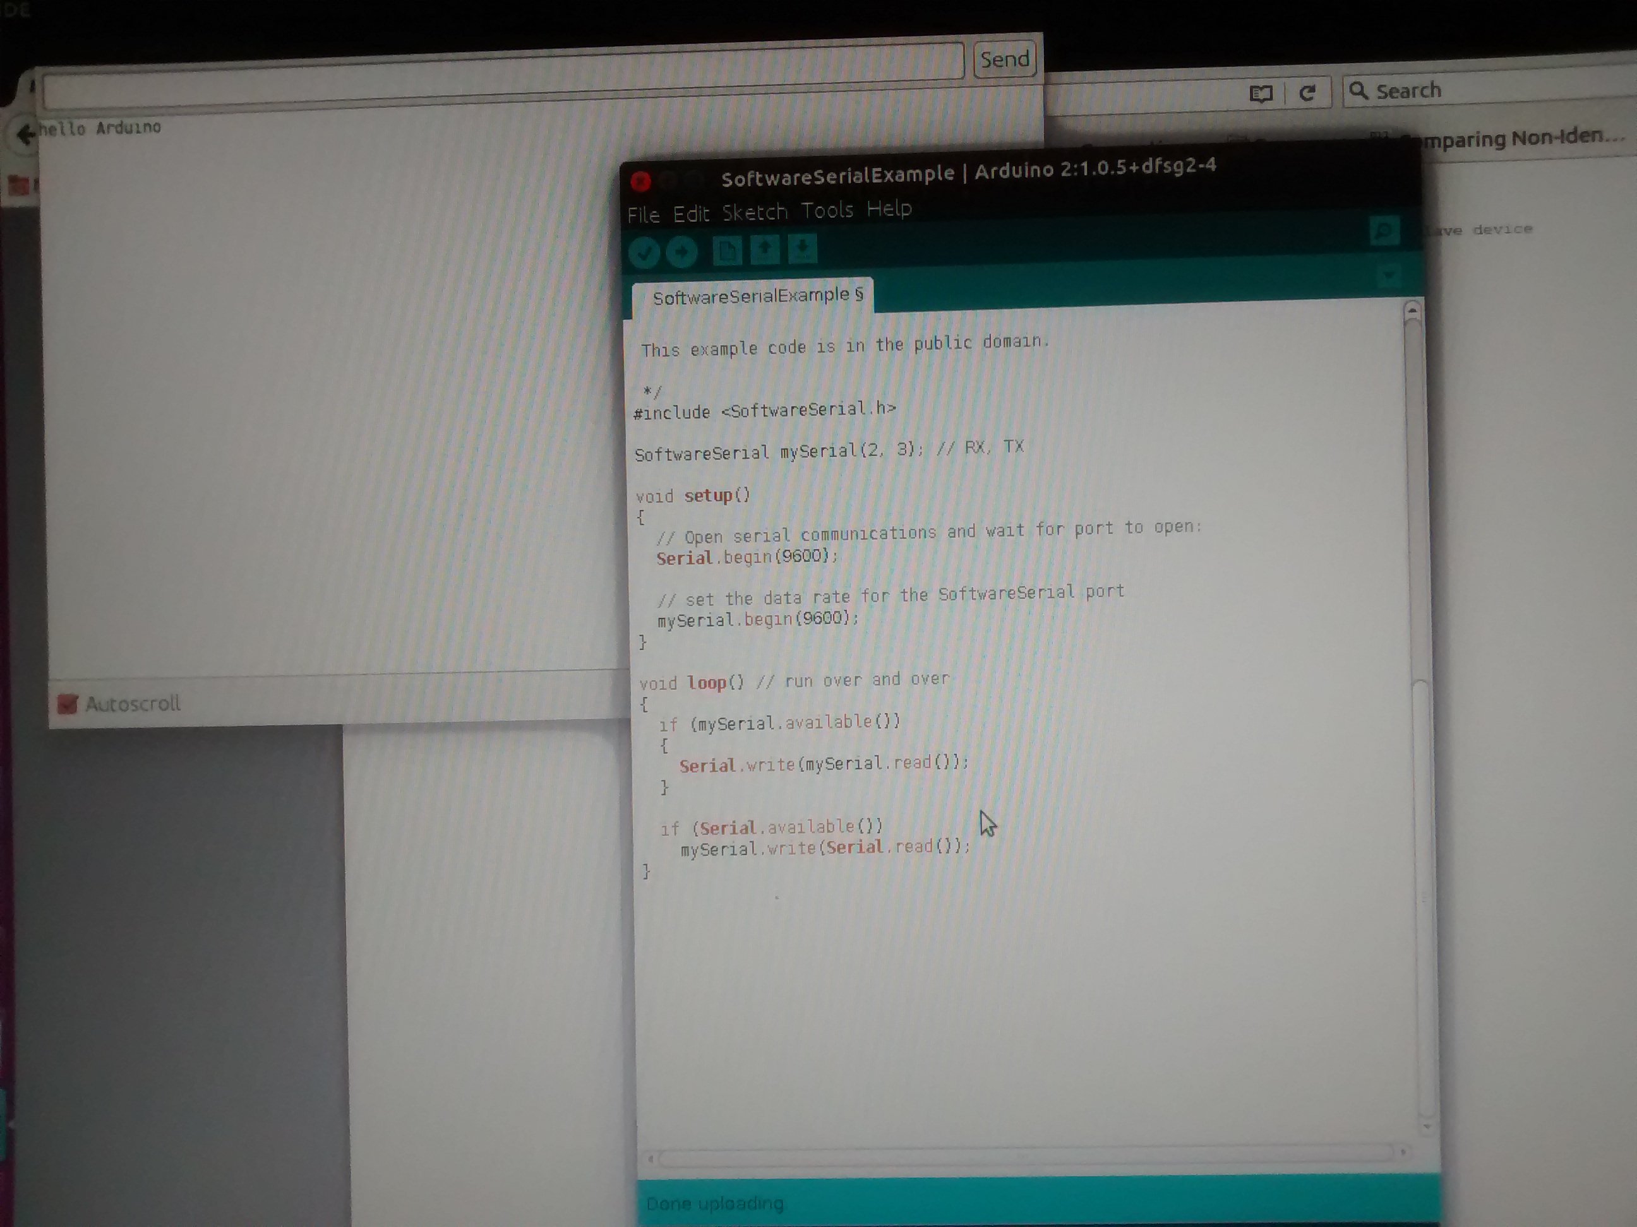Click the 'if (Serial.available())' line
The image size is (1637, 1227).
point(772,827)
